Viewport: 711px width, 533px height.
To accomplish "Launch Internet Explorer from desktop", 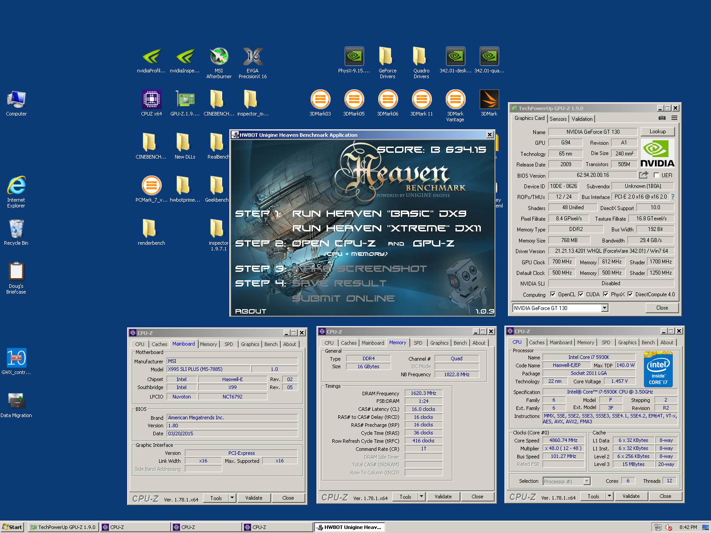I will (16, 192).
